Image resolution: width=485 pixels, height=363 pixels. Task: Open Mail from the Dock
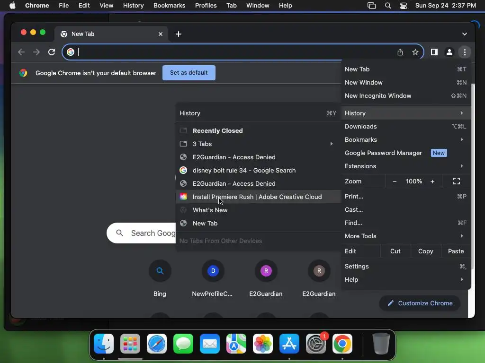tap(210, 344)
